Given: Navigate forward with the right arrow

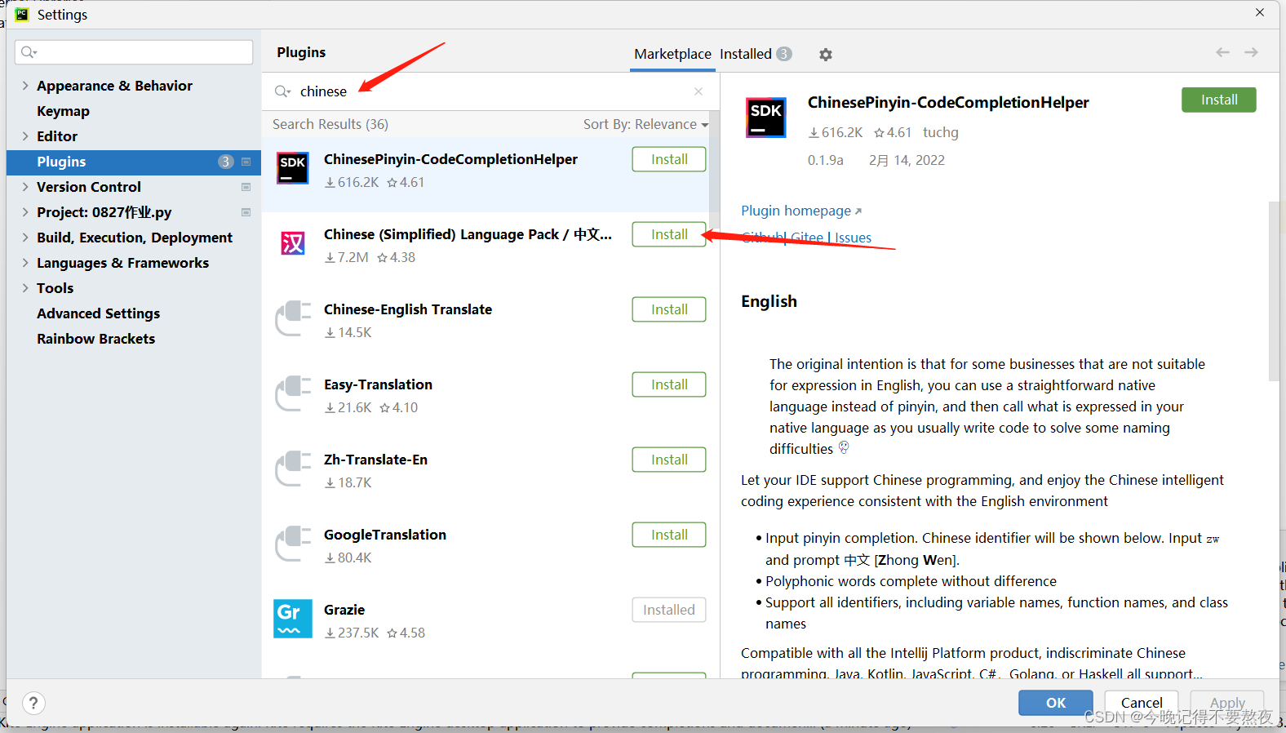Looking at the screenshot, I should point(1251,52).
